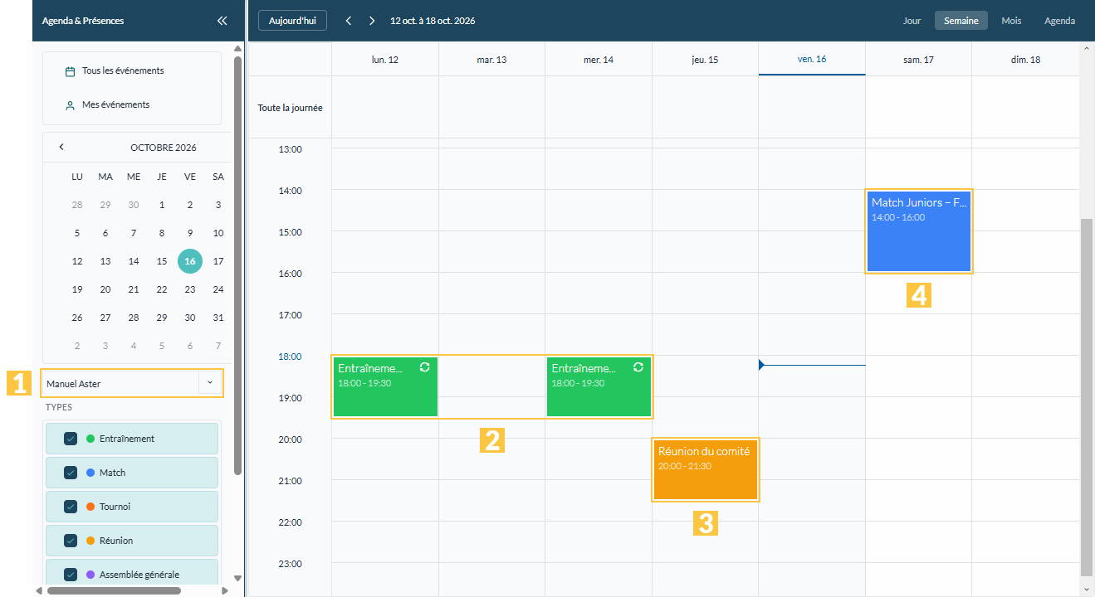Click the Aujourd'hui button
The height and width of the screenshot is (597, 1095).
coord(292,21)
